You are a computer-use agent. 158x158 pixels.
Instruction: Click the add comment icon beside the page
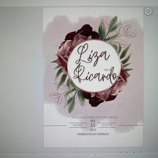pos(149,11)
